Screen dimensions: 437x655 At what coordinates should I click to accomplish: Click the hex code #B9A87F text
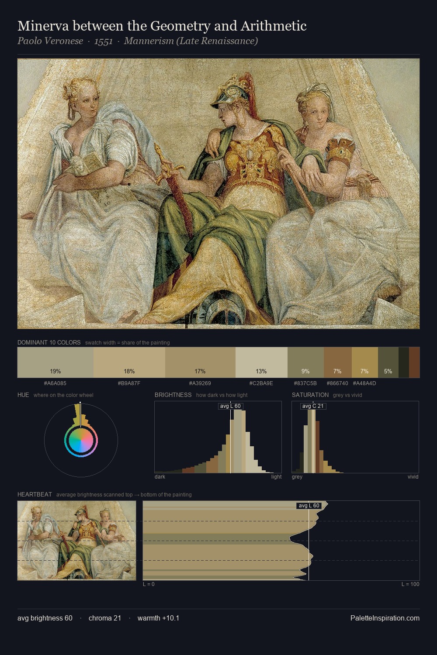pyautogui.click(x=129, y=383)
